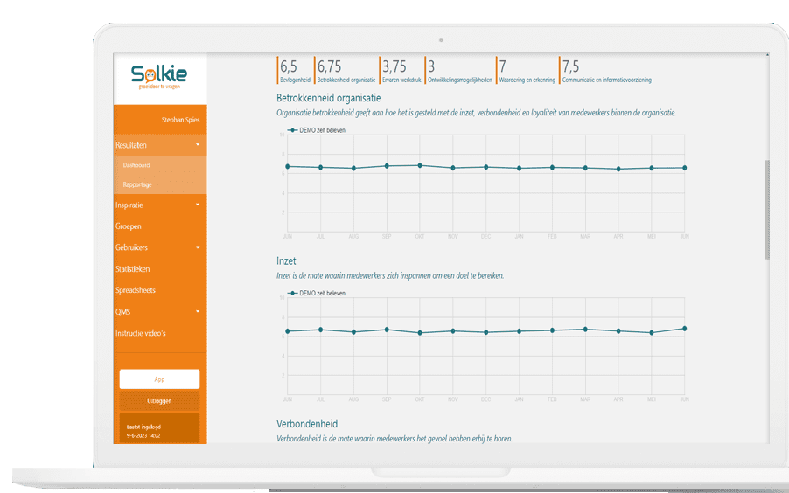The image size is (789, 493).
Task: Select the Stephan Spies user name
Action: (180, 120)
